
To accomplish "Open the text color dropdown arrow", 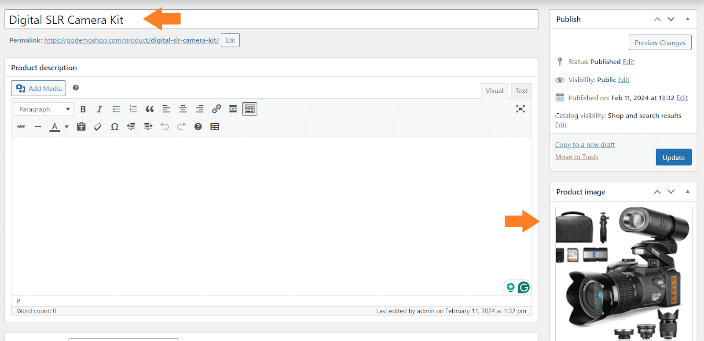I will [x=67, y=126].
